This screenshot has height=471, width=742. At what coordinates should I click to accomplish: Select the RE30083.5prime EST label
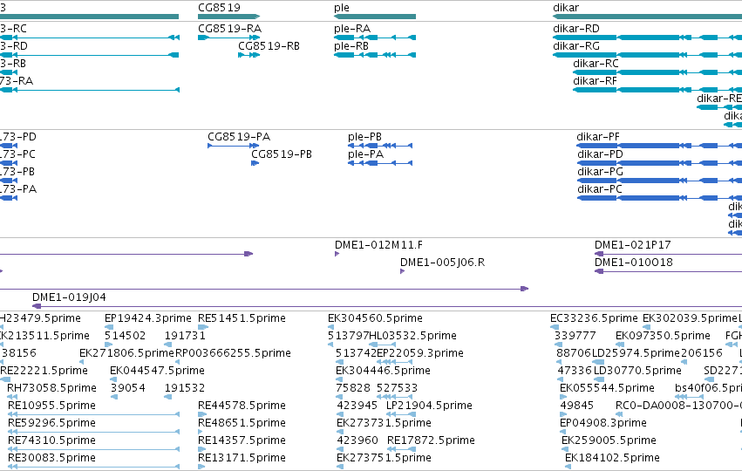tap(51, 458)
